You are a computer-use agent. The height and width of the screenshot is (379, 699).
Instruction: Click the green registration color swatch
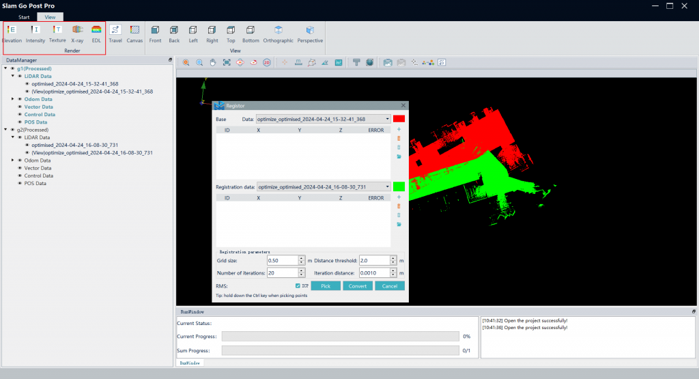point(399,186)
